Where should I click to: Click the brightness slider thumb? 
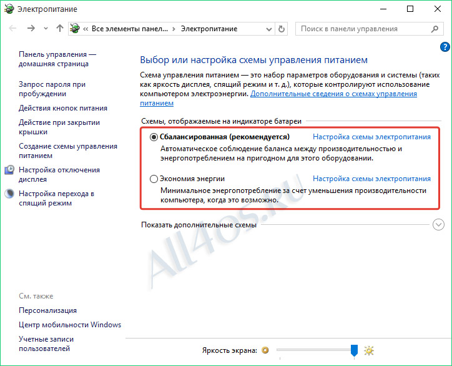(354, 350)
